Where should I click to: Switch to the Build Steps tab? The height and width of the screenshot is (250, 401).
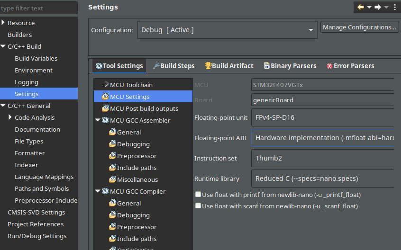click(173, 66)
